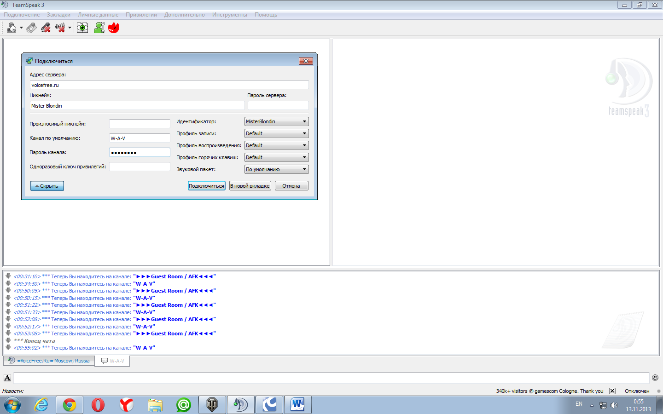
Task: Launch Opera browser from taskbar
Action: click(x=98, y=405)
